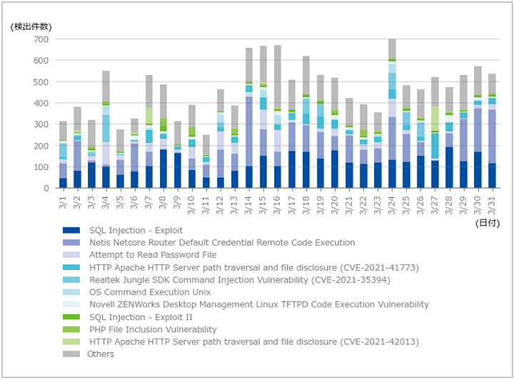The image size is (514, 380).
Task: Click the gray Others legend swatch
Action: 71,354
